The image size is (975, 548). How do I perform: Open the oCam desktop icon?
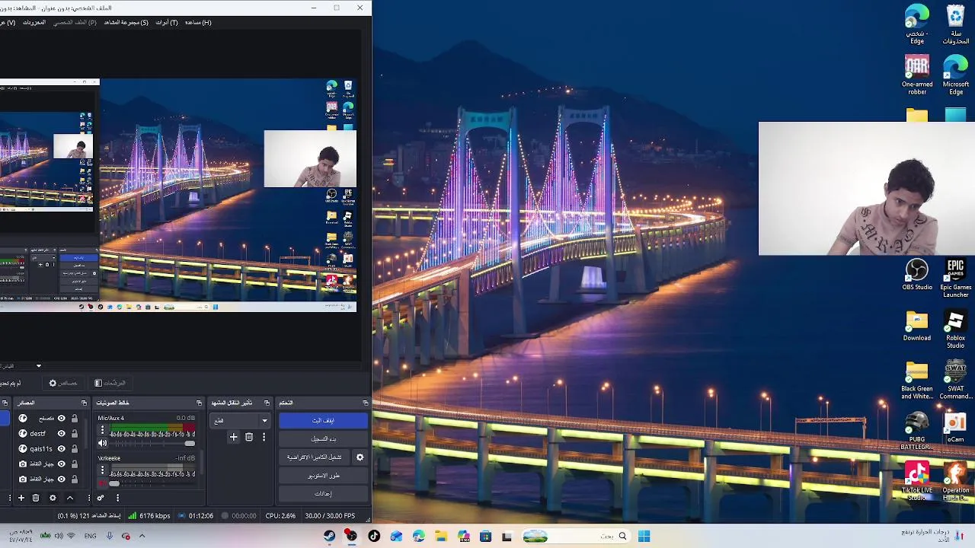click(x=955, y=427)
